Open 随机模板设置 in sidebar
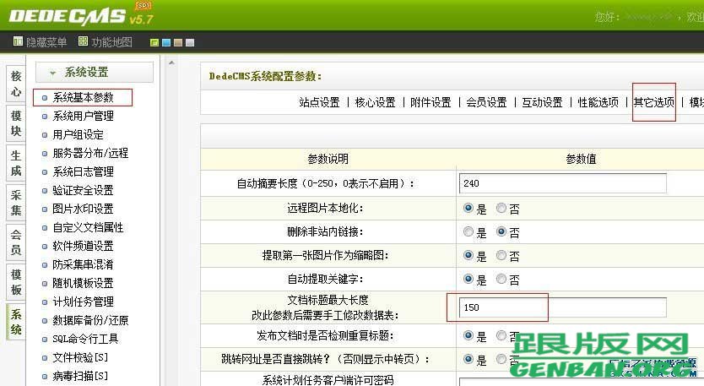Viewport: 704px width, 386px height. 83,283
